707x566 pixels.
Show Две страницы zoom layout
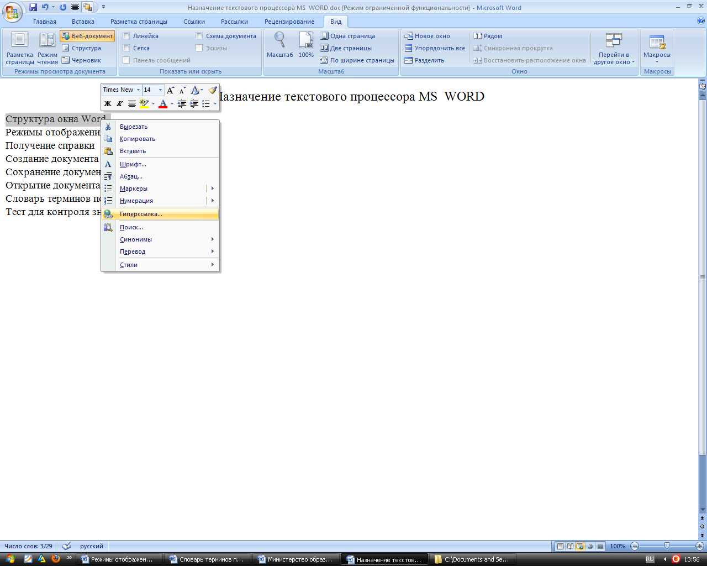click(346, 48)
